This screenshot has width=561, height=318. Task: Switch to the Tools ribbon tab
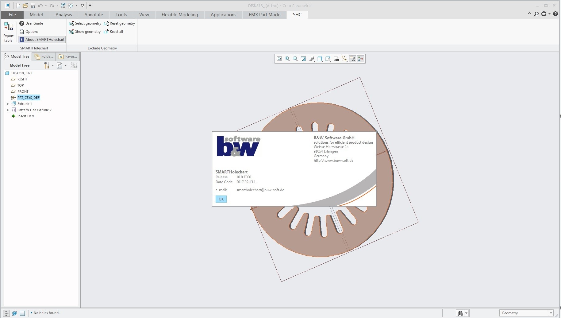(121, 15)
